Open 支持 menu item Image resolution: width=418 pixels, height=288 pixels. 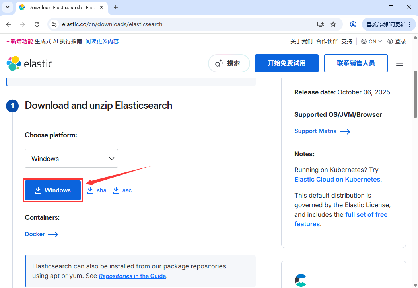pos(347,41)
